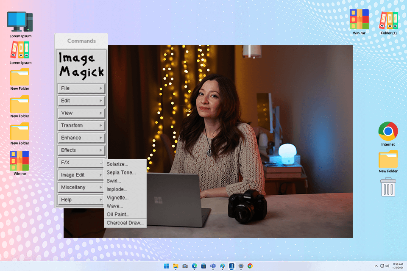This screenshot has height=271, width=407.
Task: Expand the Effects submenu
Action: [x=81, y=150]
